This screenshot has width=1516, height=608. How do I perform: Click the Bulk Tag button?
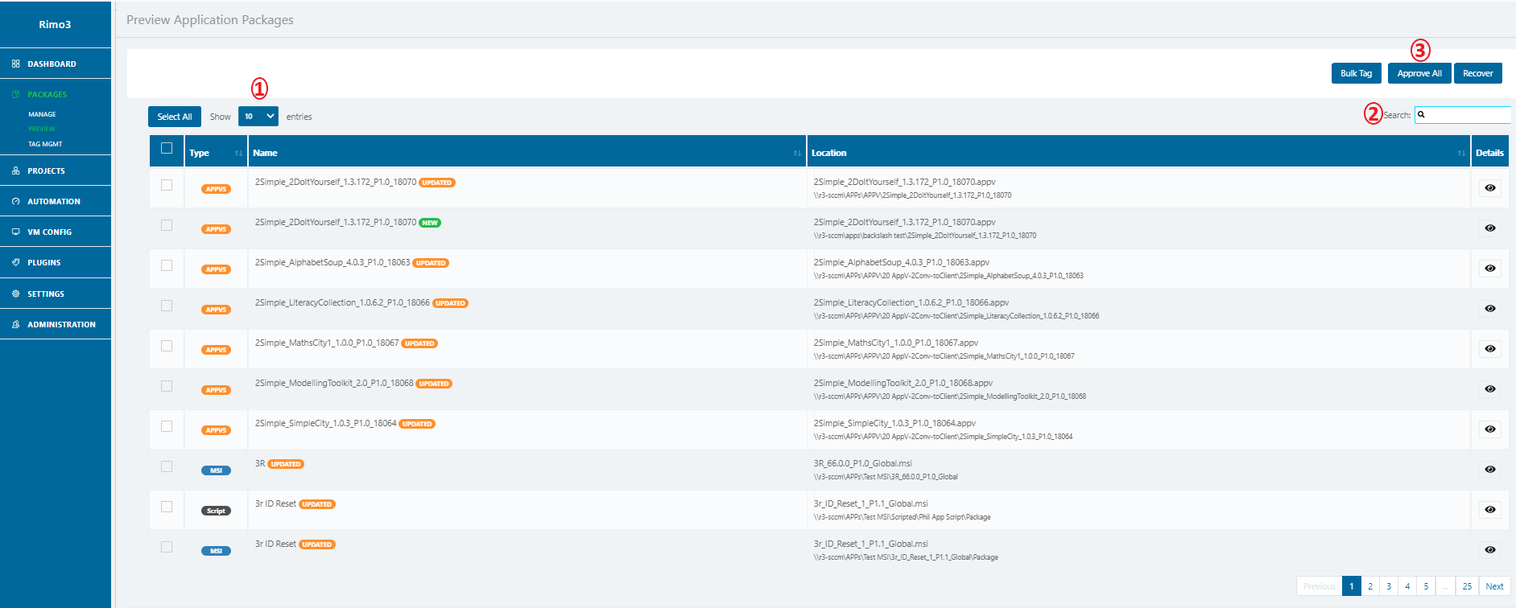click(x=1357, y=73)
